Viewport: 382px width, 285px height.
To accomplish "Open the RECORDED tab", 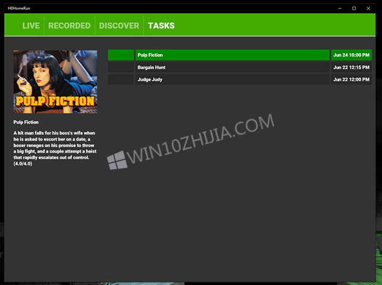I will [x=69, y=26].
